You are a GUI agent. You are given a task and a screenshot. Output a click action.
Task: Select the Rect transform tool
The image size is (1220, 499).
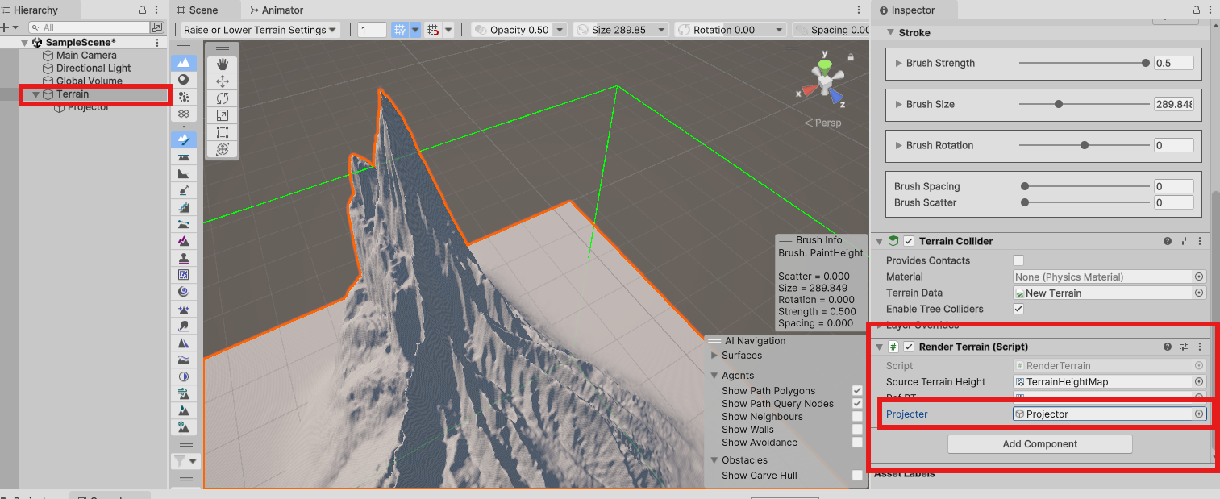[223, 132]
